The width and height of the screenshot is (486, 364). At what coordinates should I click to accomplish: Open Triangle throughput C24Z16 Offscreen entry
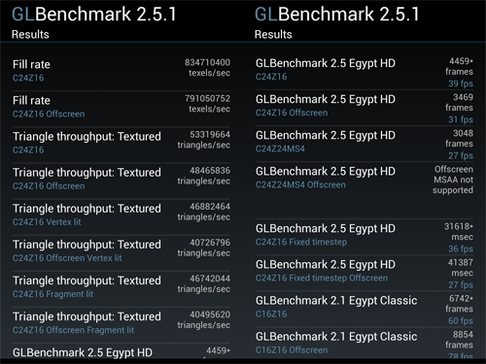(x=121, y=181)
